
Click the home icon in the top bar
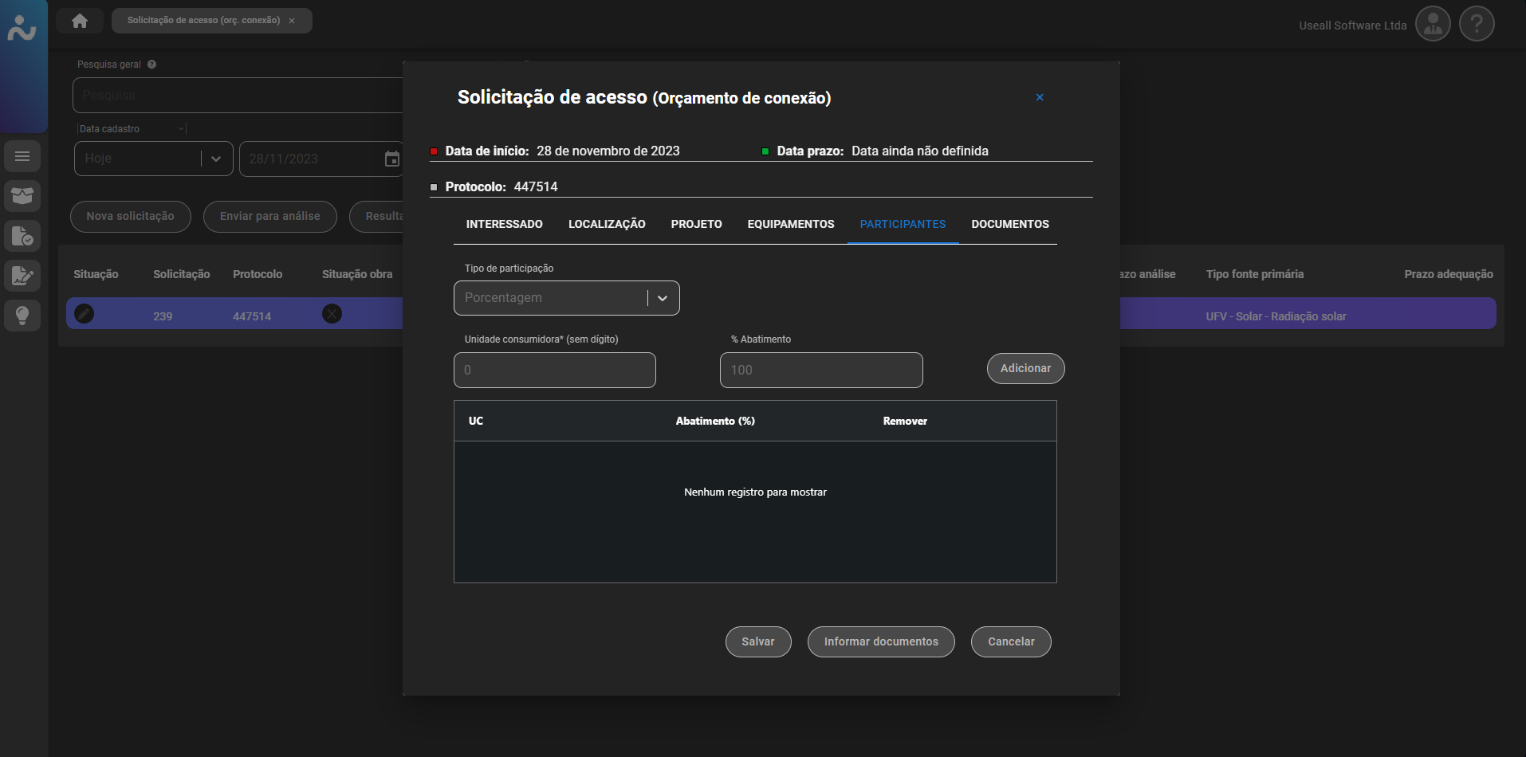[80, 21]
